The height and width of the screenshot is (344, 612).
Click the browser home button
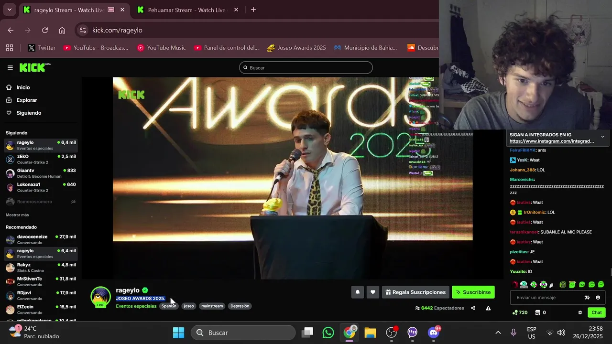(x=62, y=30)
